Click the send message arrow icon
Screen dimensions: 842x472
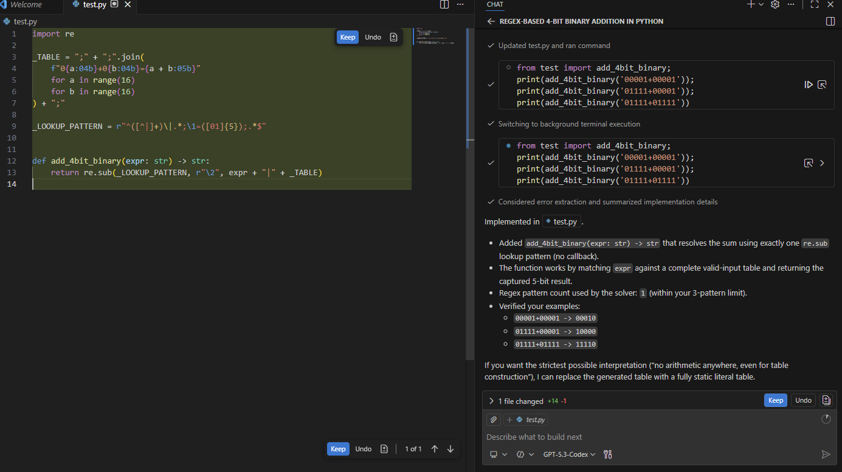[826, 454]
